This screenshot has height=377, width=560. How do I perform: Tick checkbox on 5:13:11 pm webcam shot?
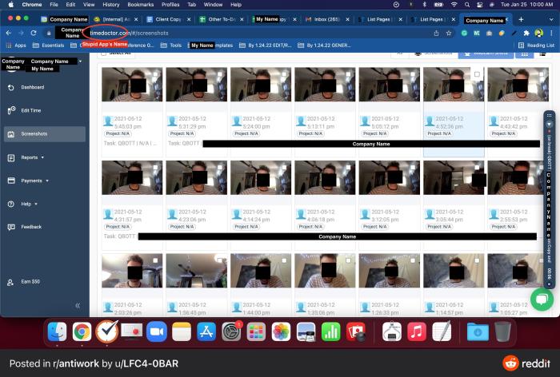pyautogui.click(x=348, y=74)
